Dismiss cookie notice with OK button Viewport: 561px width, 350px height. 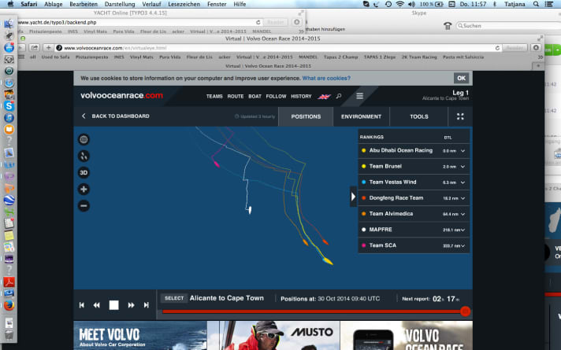click(461, 78)
